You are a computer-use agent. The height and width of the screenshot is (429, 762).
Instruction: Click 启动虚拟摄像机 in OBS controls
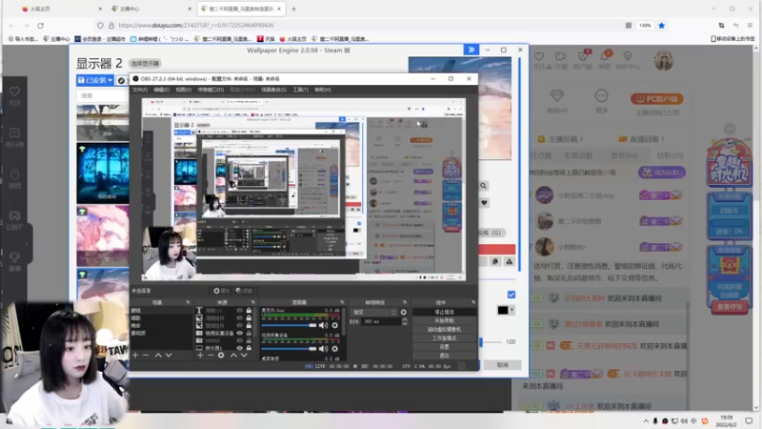coord(444,329)
